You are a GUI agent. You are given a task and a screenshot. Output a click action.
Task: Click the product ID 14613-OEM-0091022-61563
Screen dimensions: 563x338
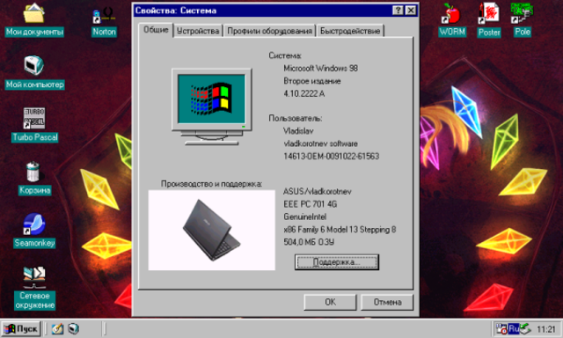pos(332,157)
